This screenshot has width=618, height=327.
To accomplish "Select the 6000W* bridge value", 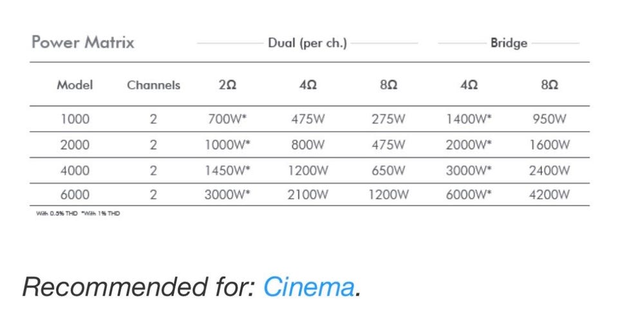I will 469,195.
